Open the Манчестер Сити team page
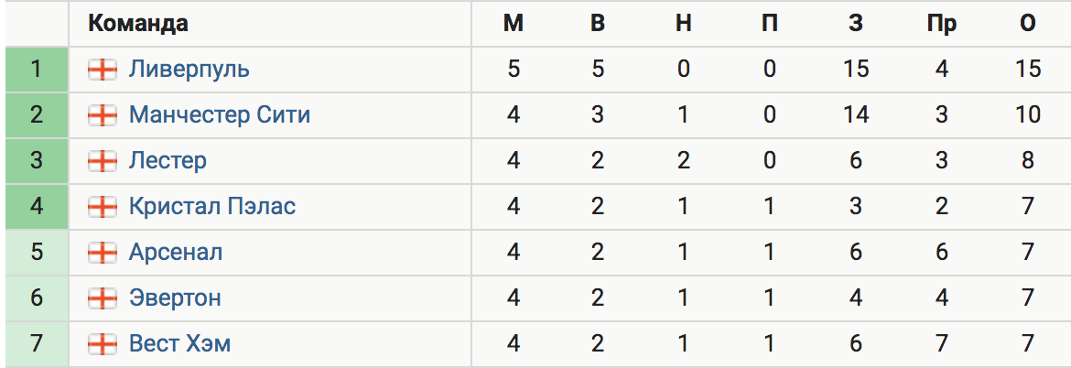The height and width of the screenshot is (368, 1071). 220,114
